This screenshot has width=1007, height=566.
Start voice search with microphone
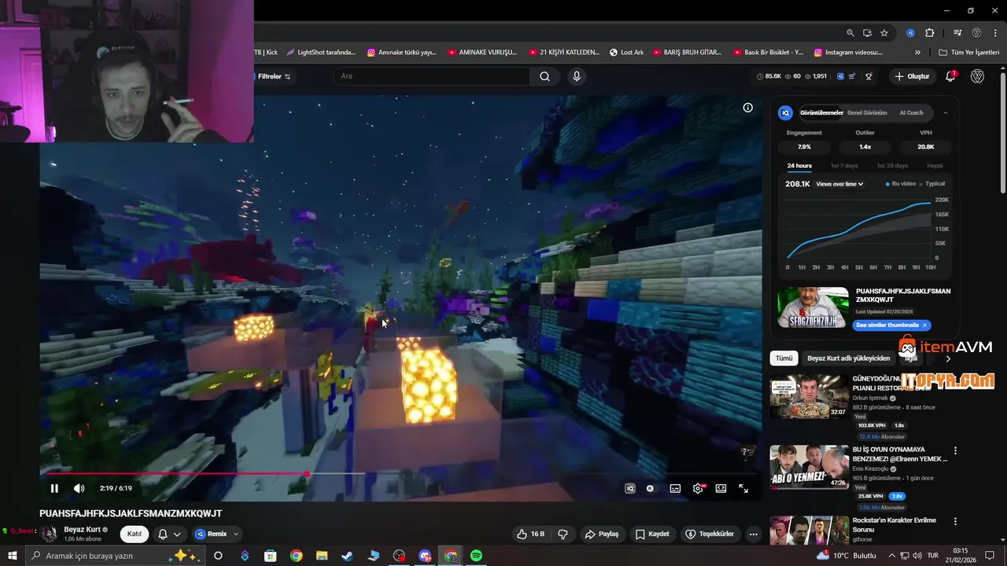[x=577, y=76]
